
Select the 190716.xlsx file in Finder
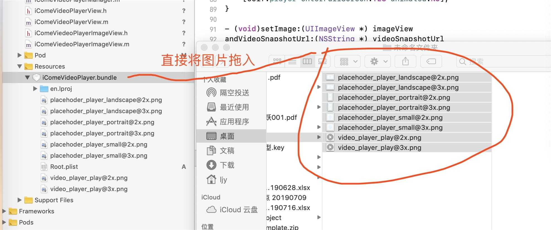tap(288, 208)
